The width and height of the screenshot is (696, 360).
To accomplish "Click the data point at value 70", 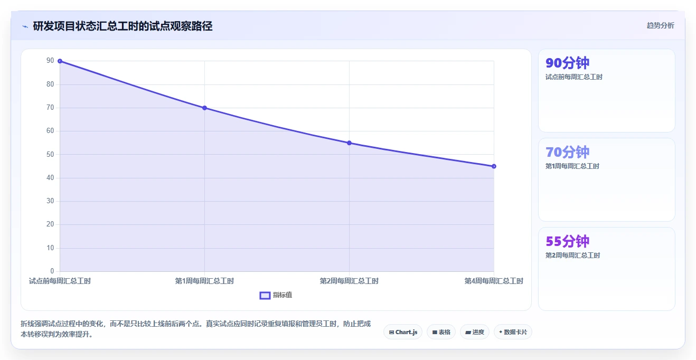I will tap(204, 108).
